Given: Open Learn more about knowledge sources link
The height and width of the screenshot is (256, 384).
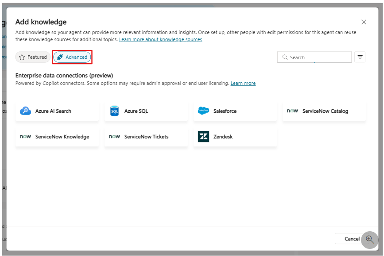Looking at the screenshot, I should (160, 39).
